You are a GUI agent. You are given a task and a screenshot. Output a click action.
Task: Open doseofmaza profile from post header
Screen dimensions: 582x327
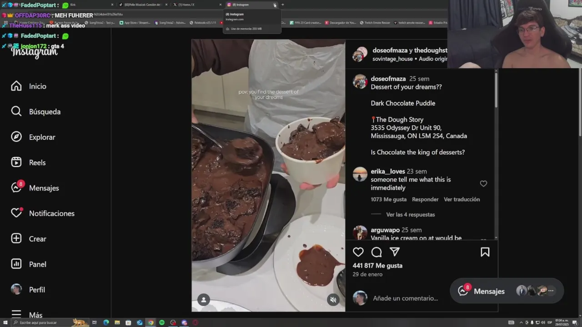point(389,50)
